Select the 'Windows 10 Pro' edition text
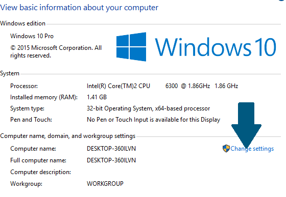286x197 pixels. (x=32, y=36)
